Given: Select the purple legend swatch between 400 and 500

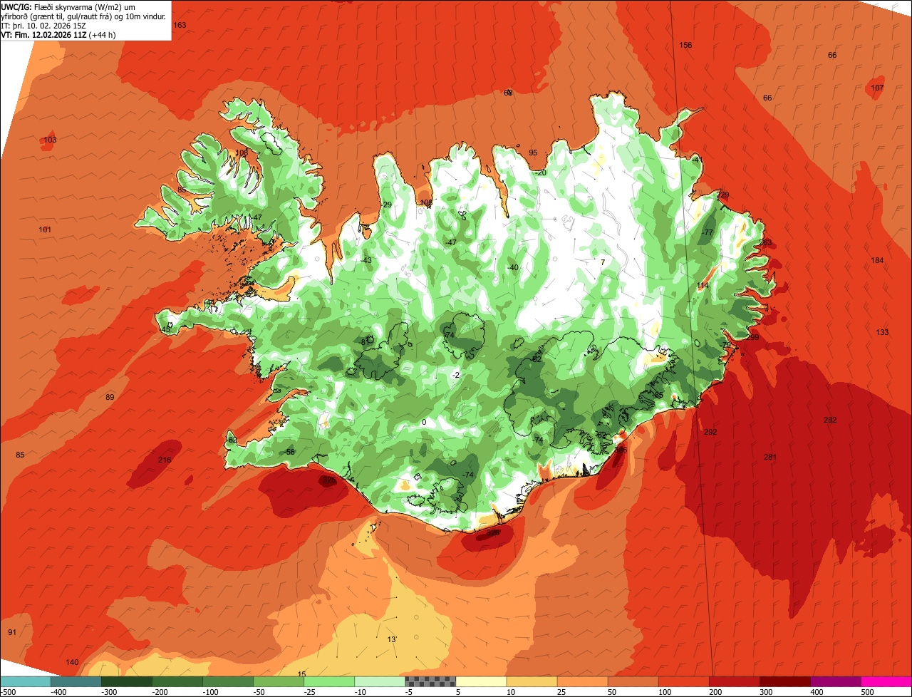Looking at the screenshot, I should [x=836, y=681].
